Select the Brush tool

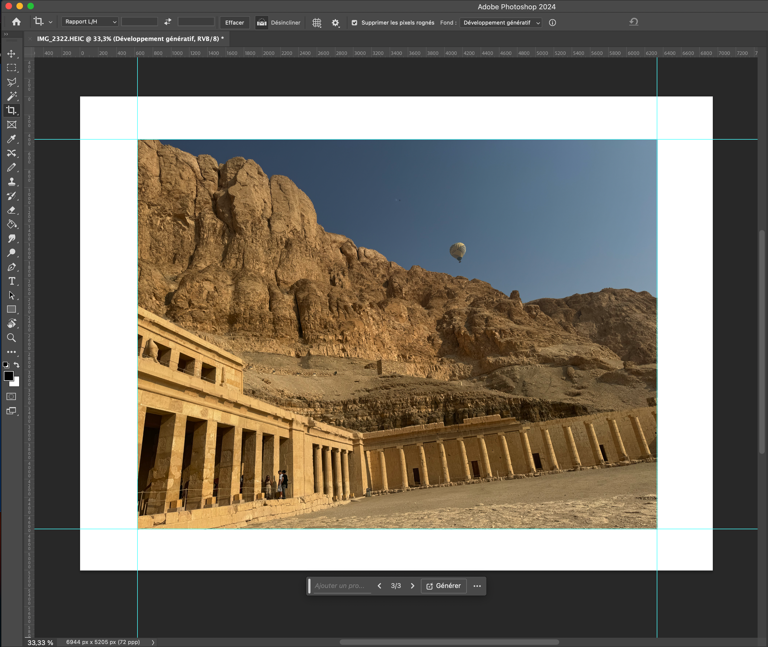pos(11,167)
